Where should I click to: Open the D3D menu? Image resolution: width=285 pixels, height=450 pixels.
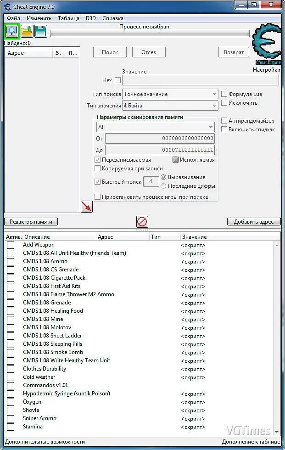pos(90,18)
